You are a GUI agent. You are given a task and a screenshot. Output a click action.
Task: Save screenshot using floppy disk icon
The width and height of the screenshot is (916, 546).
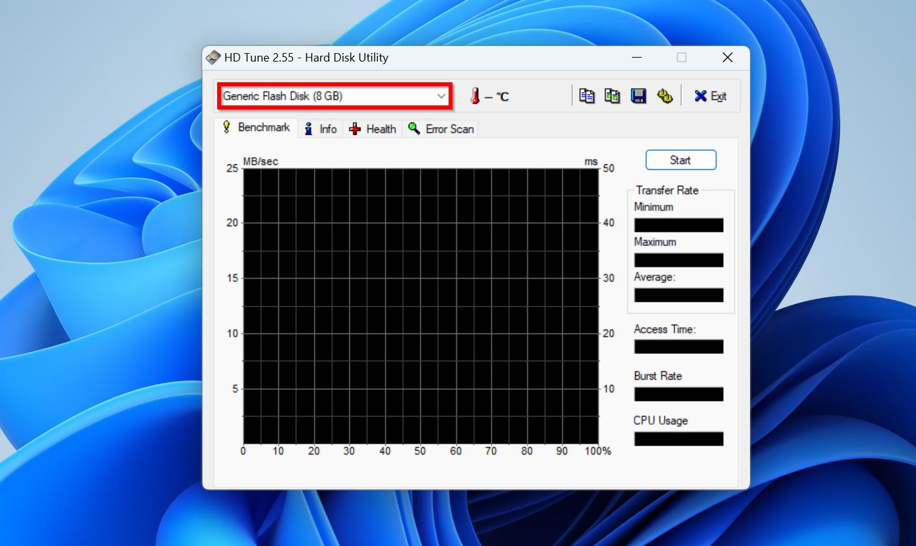[639, 96]
